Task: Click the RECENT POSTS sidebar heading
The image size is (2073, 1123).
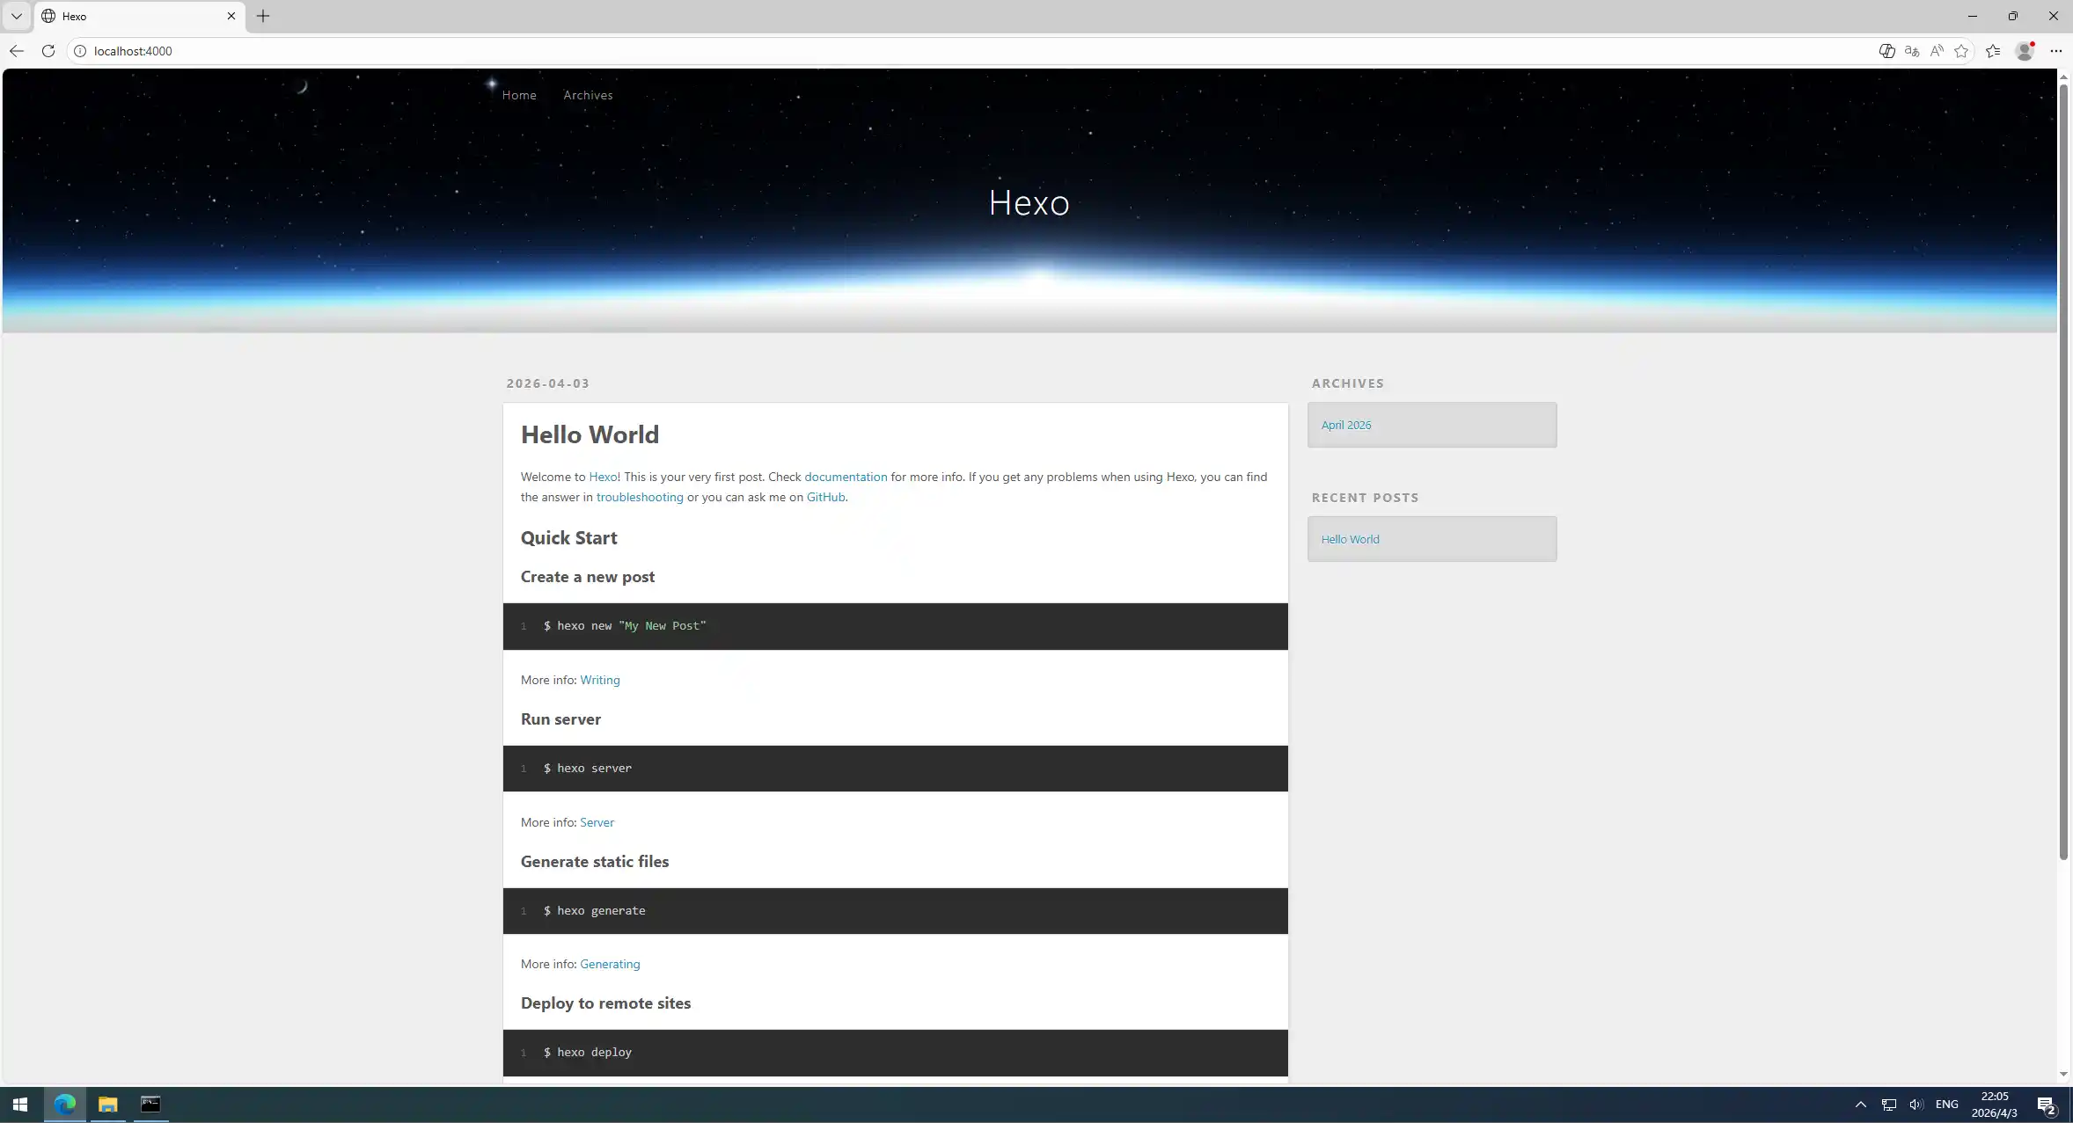Action: click(1365, 498)
